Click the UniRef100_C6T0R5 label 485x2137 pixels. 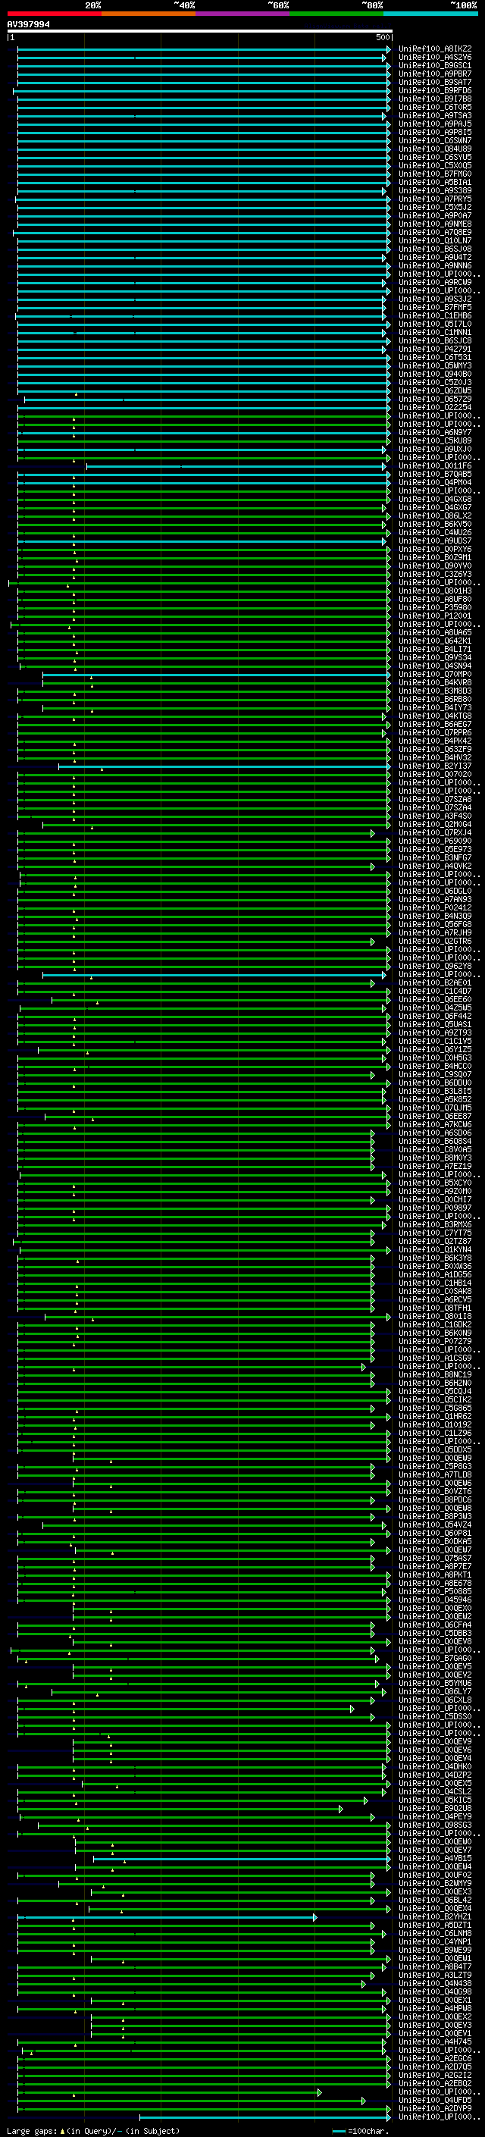435,107
